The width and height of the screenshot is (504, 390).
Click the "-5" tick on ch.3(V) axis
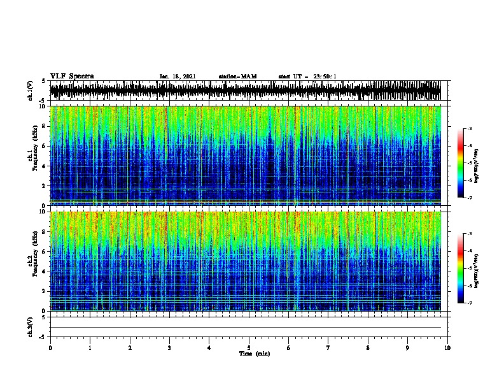pyautogui.click(x=42, y=337)
